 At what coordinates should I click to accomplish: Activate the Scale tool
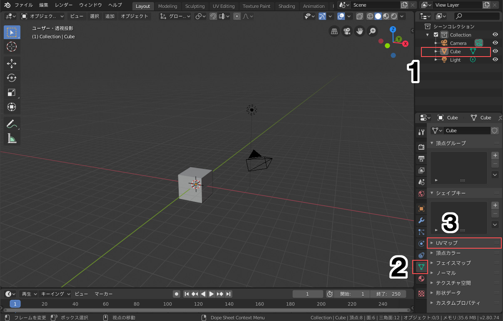pos(12,92)
